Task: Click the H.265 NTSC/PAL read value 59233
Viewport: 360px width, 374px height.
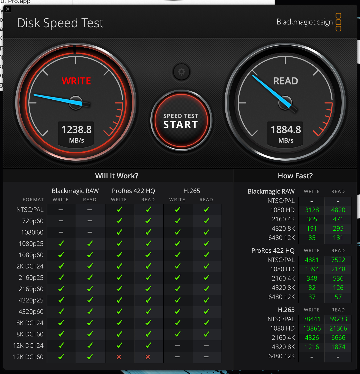Action: pyautogui.click(x=338, y=319)
